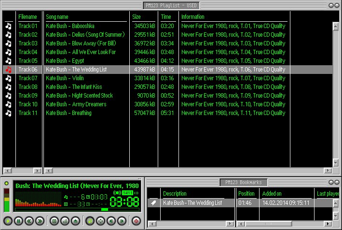Image resolution: width=342 pixels, height=230 pixels.
Task: Click the bookmarks Position column header
Action: [246, 194]
